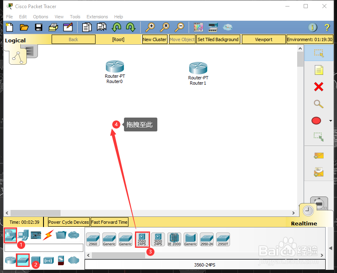Image resolution: width=337 pixels, height=273 pixels.
Task: Click the Environment time button
Action: 310,39
